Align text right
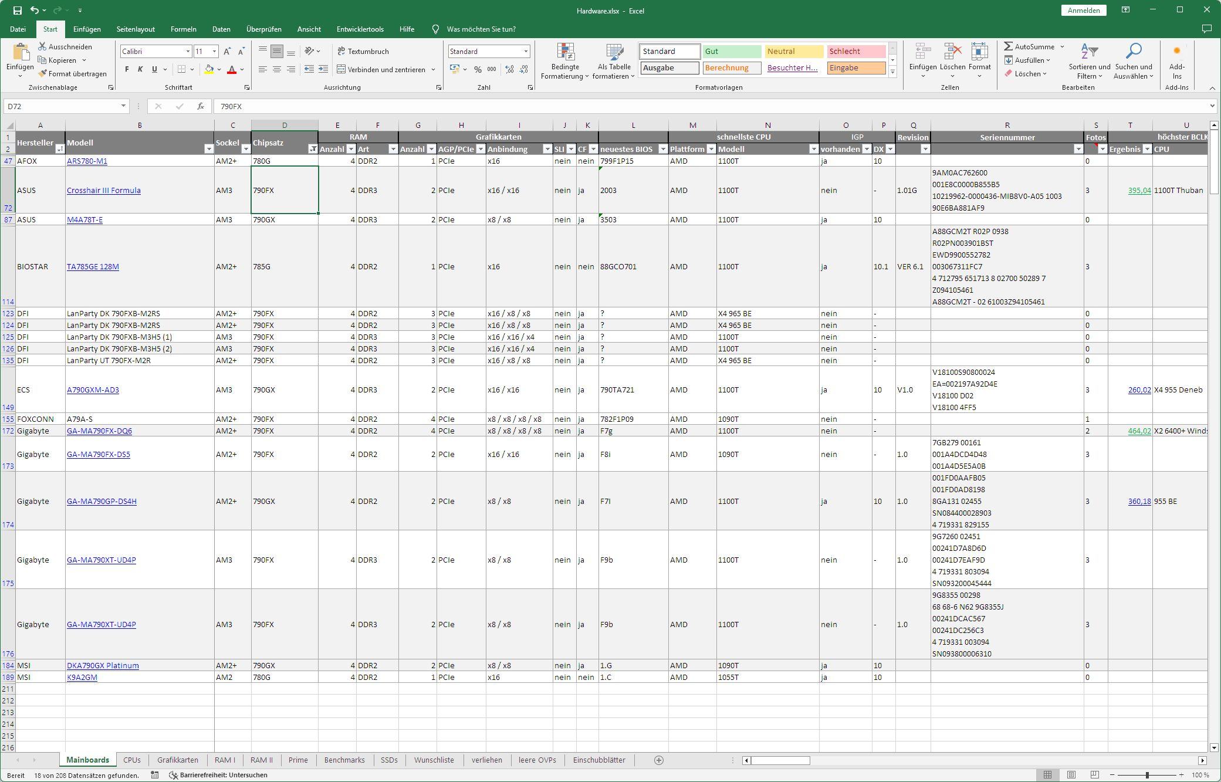Screen dimensions: 1221x782 click(291, 69)
